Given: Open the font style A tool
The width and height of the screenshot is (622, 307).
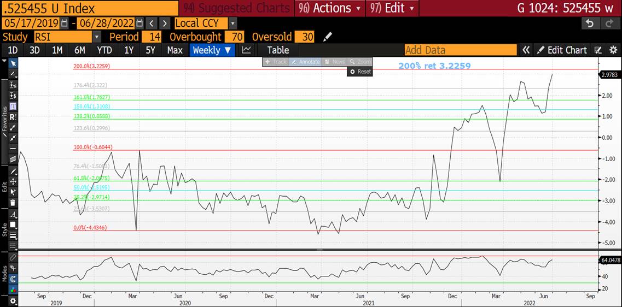Looking at the screenshot, I should pyautogui.click(x=13, y=215).
